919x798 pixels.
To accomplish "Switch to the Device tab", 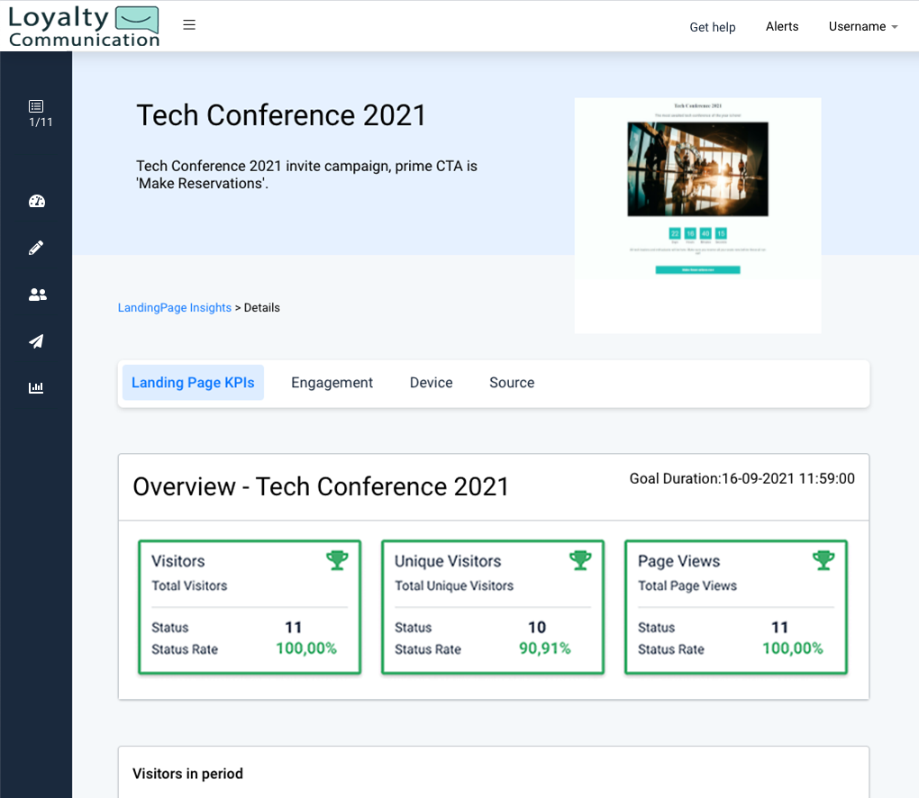I will [x=431, y=382].
